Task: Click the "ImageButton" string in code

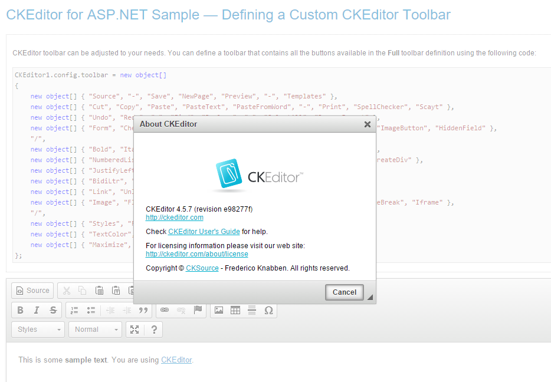Action: click(x=404, y=128)
